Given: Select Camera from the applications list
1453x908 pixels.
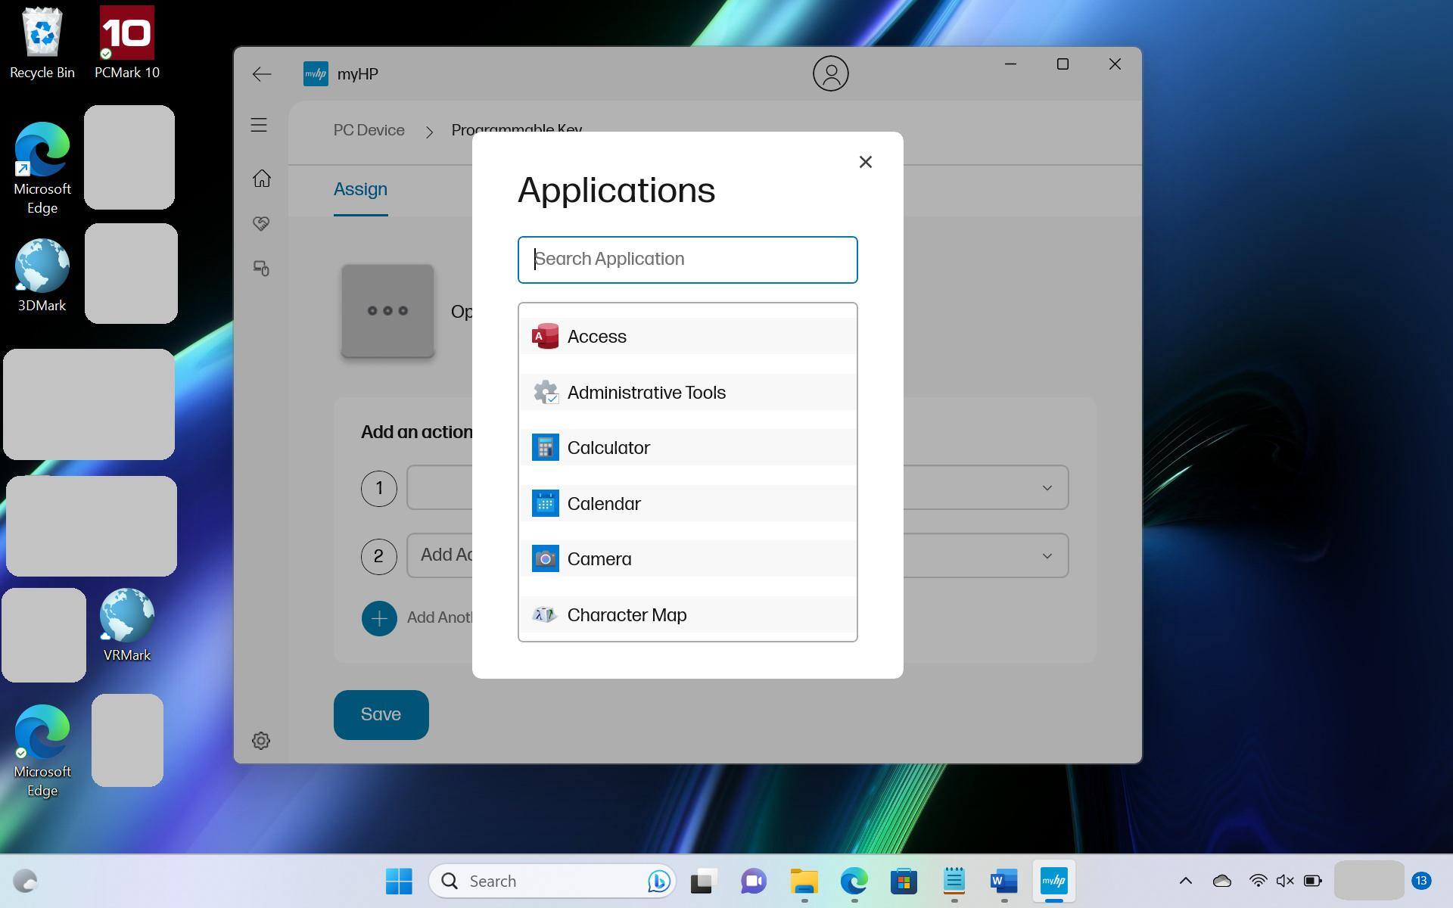Looking at the screenshot, I should pos(599,559).
